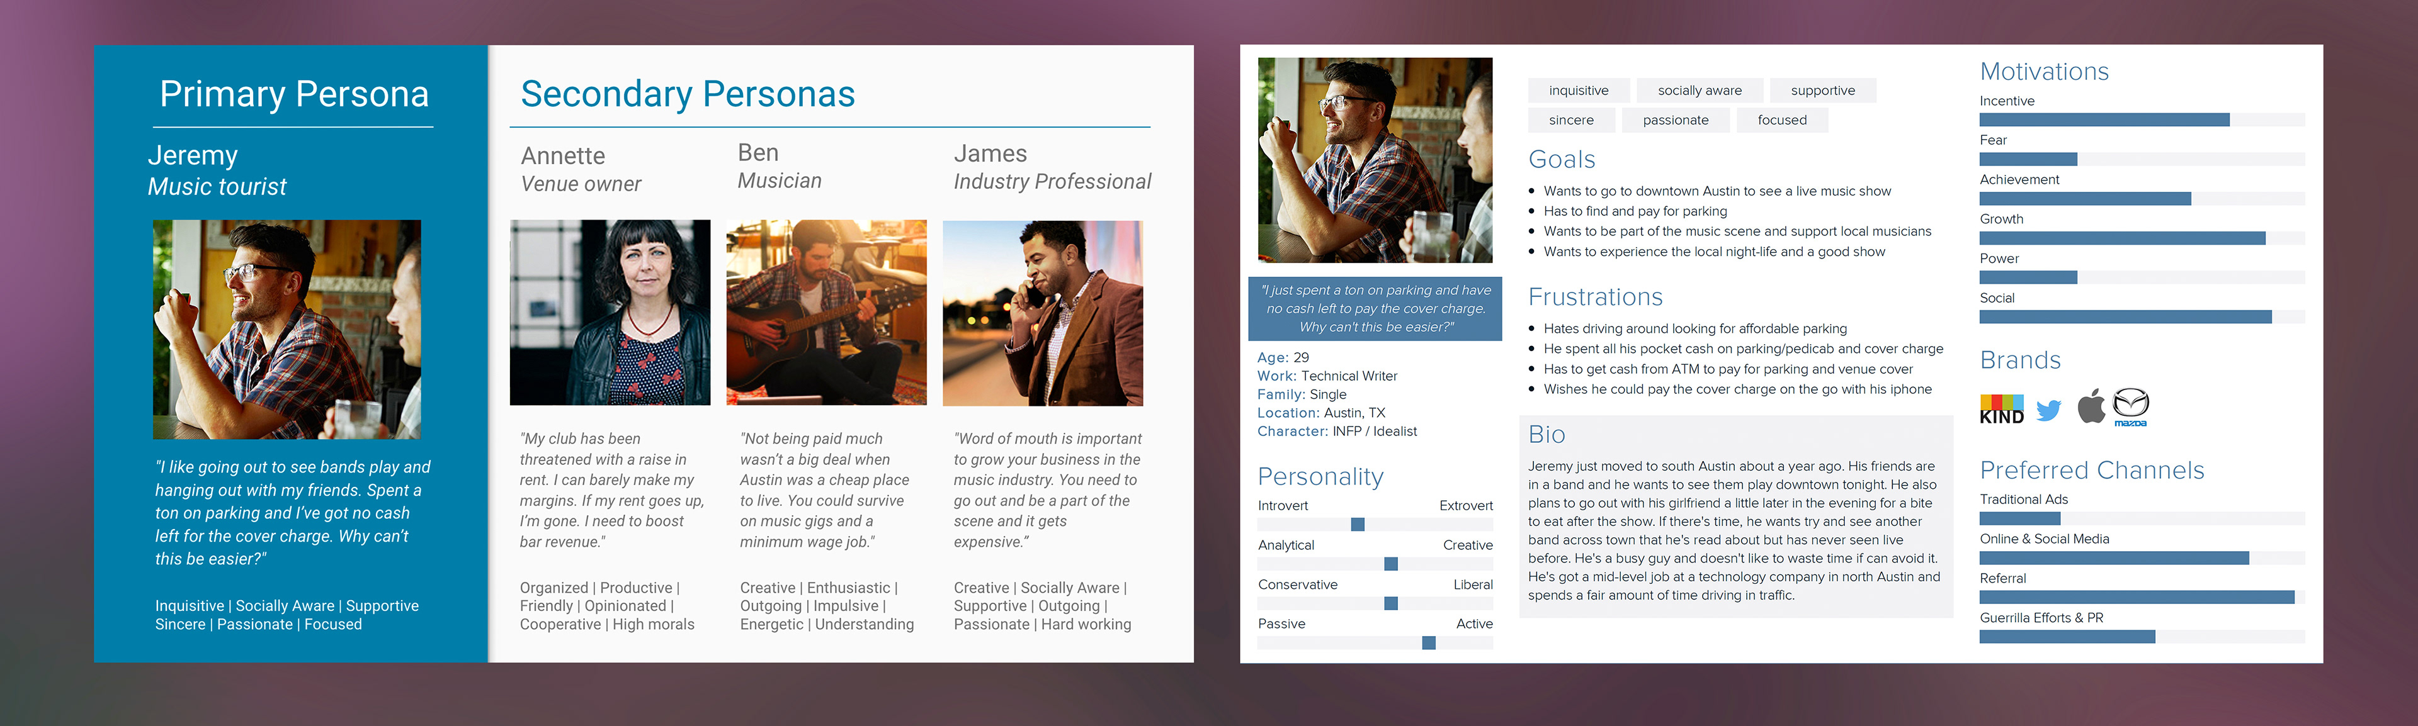Click the KIND brand logo
The image size is (2418, 726).
[x=2001, y=409]
